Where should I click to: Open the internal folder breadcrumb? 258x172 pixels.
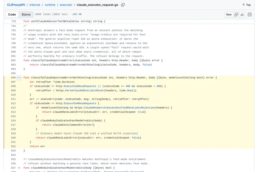[35, 5]
